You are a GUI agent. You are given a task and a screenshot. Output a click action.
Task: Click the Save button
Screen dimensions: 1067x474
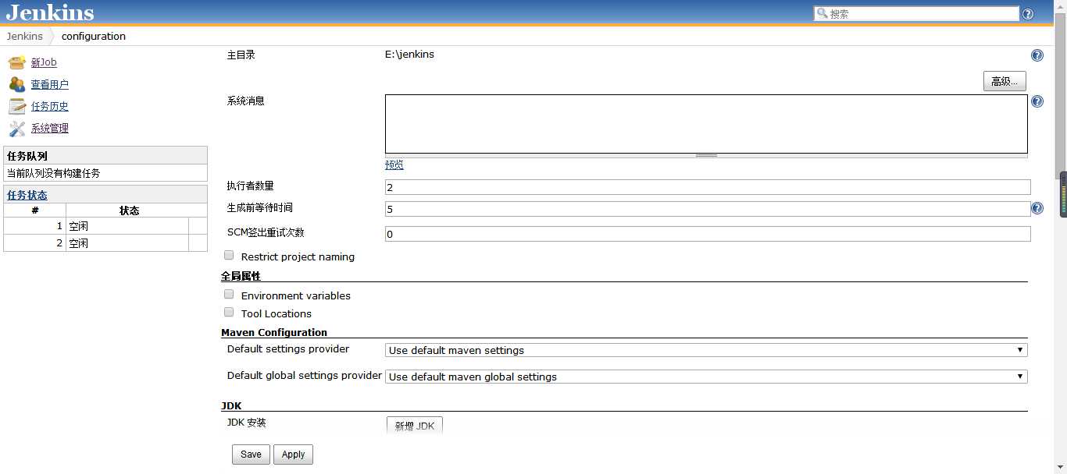tap(251, 455)
